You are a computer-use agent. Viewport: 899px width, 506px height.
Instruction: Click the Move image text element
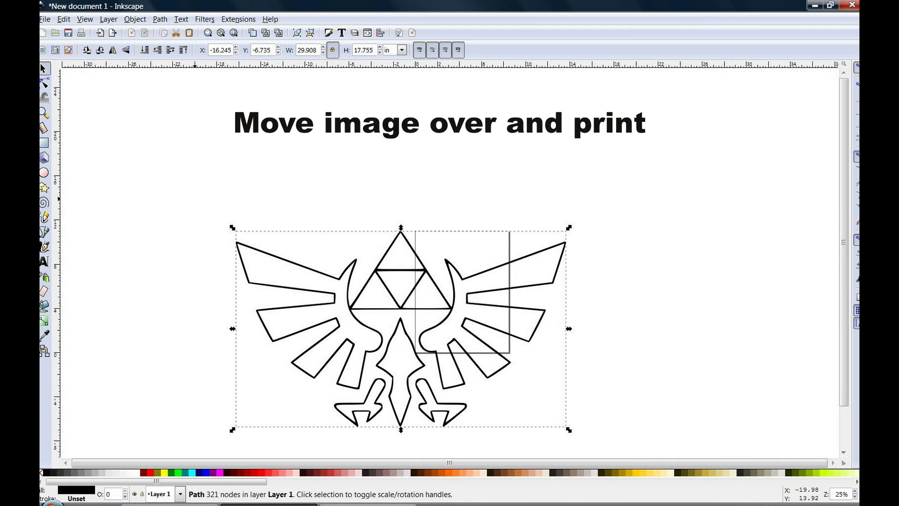439,122
